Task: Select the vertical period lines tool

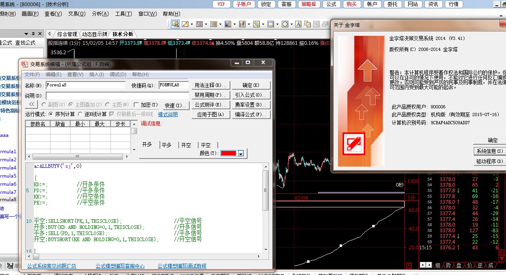Action: tap(214, 24)
